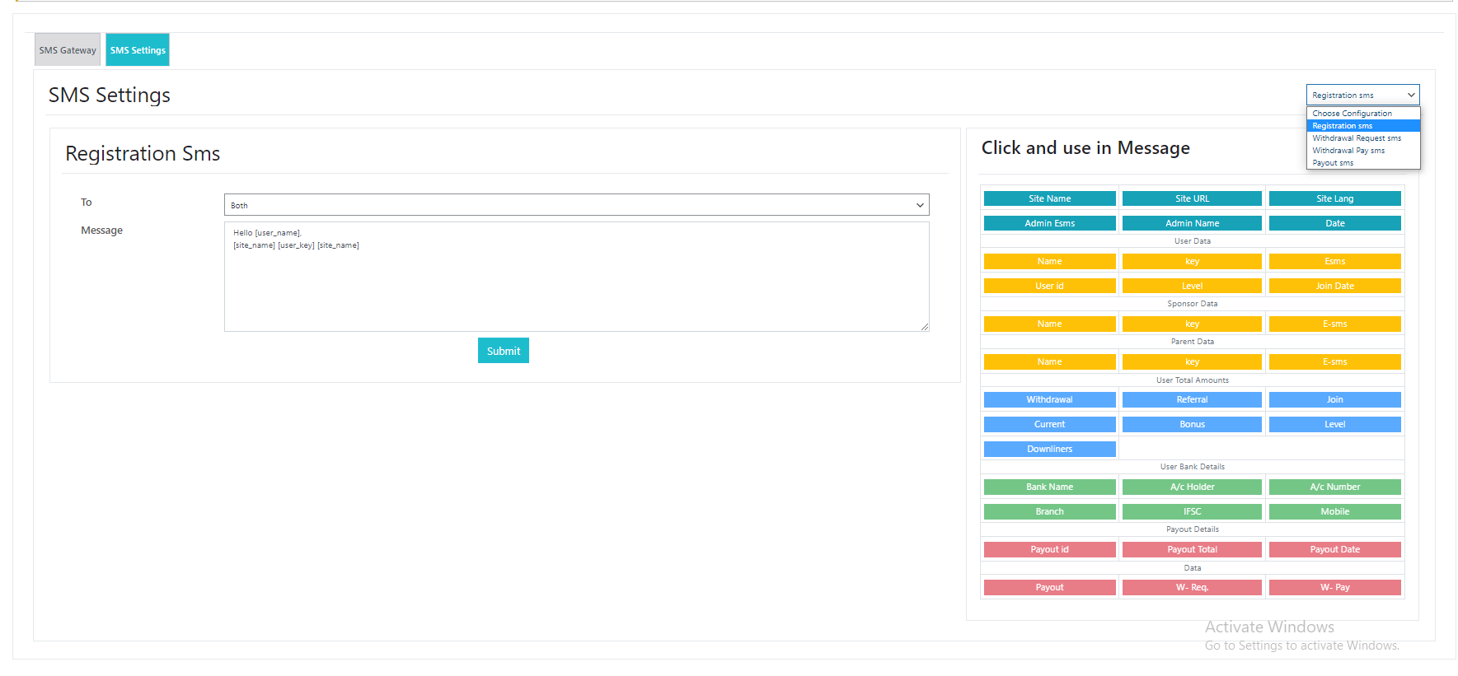Insert the Site Name tag

coord(1049,198)
